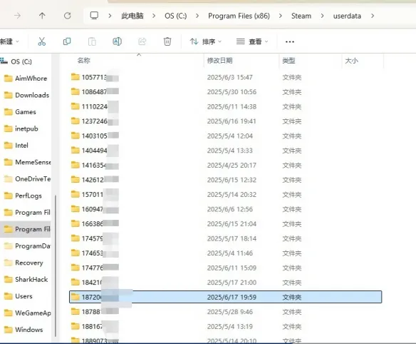The width and height of the screenshot is (416, 344).
Task: Open the 查看 view dropdown
Action: point(252,41)
